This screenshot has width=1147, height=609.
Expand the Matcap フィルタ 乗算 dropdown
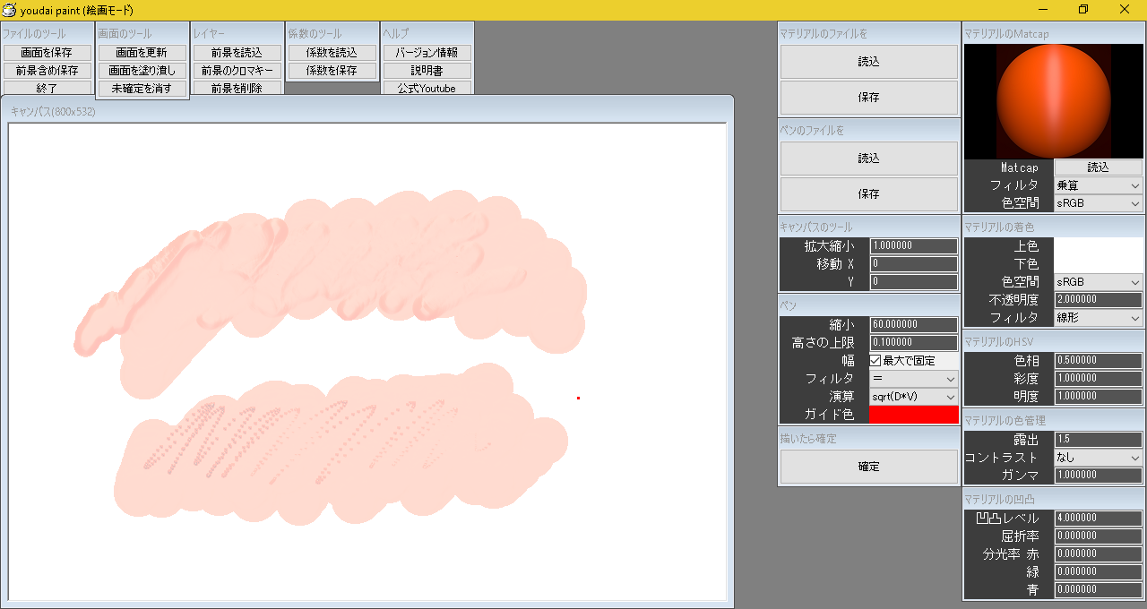pyautogui.click(x=1098, y=185)
